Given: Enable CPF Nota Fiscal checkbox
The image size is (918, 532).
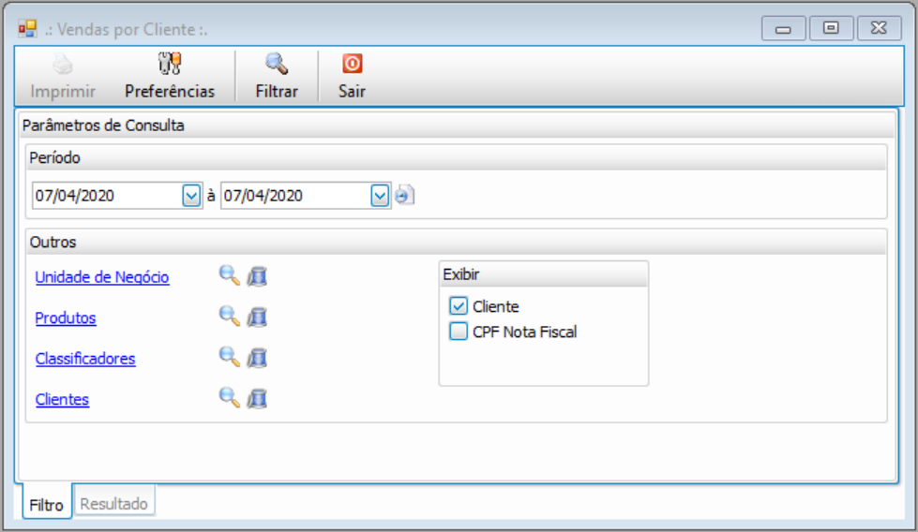Looking at the screenshot, I should point(459,332).
